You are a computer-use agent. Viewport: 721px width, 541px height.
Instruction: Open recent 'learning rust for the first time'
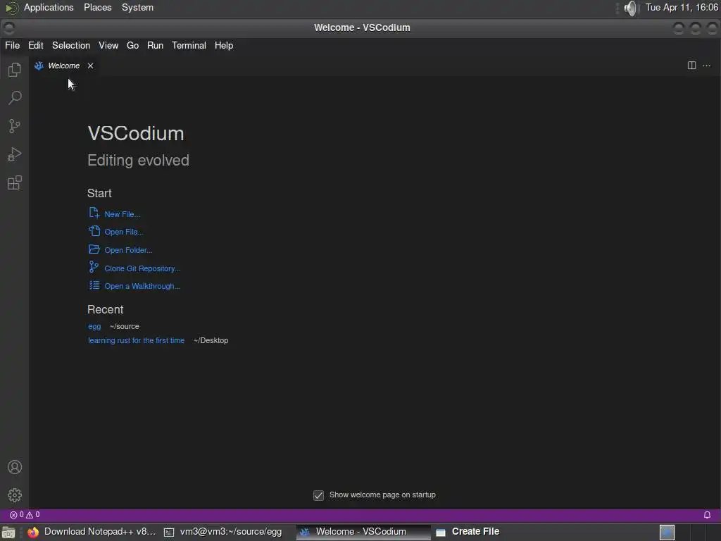tap(136, 340)
